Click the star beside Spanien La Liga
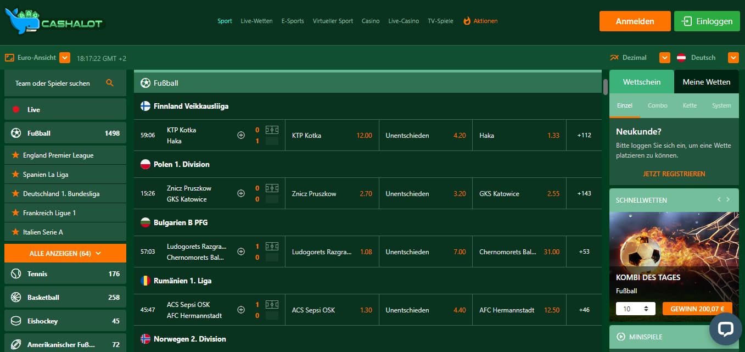This screenshot has width=745, height=352. coord(15,175)
